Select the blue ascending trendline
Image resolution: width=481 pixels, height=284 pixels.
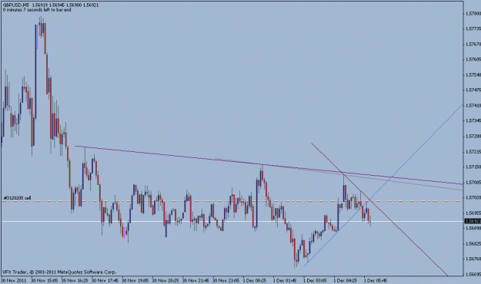click(383, 185)
